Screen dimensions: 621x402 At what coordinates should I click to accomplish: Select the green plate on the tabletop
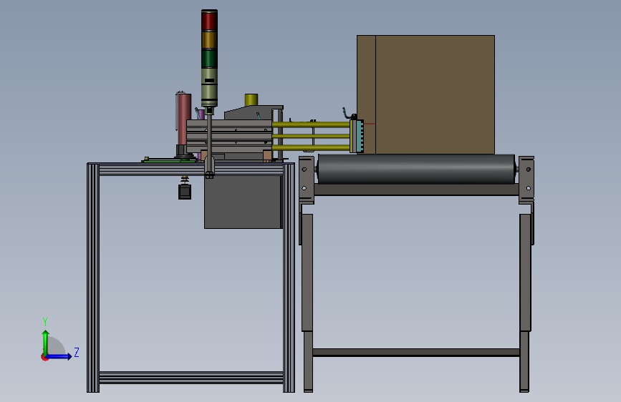pyautogui.click(x=170, y=160)
